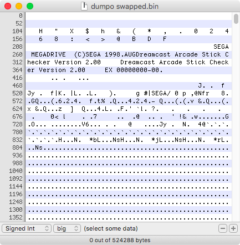Click offset 780 in line number column

17,132
